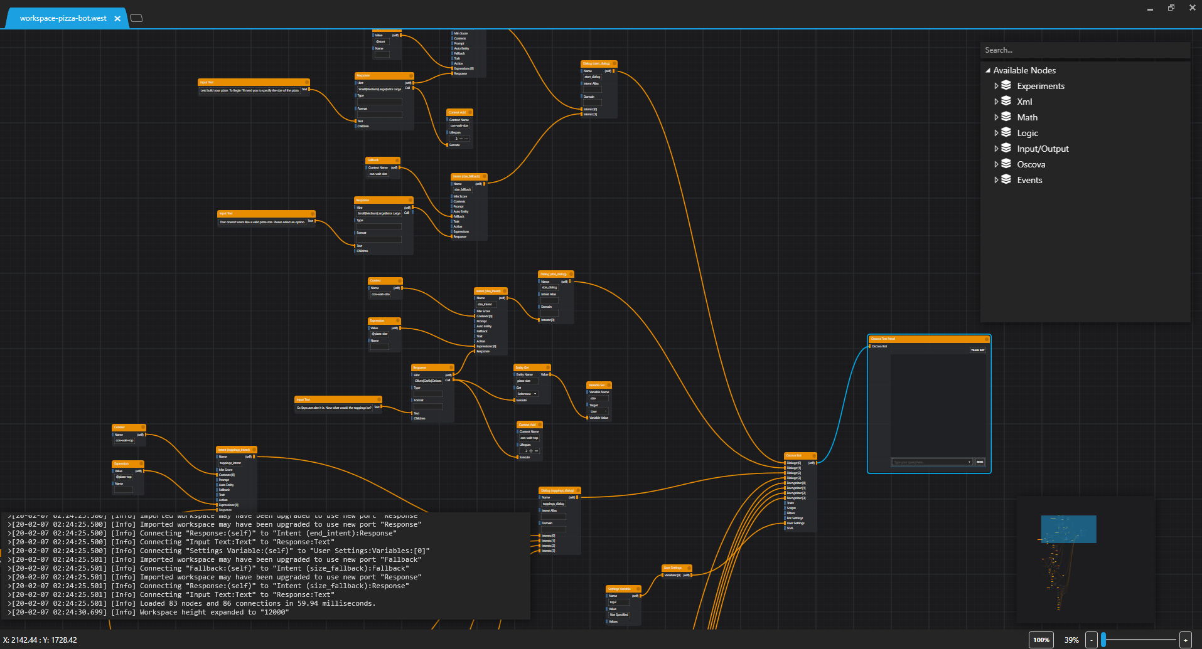Screen dimensions: 1202x649
Task: Click the Xml category icon in Available Nodes
Action: (1007, 102)
